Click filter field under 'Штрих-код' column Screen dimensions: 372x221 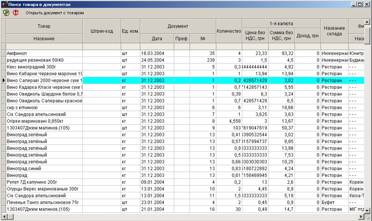click(x=102, y=47)
